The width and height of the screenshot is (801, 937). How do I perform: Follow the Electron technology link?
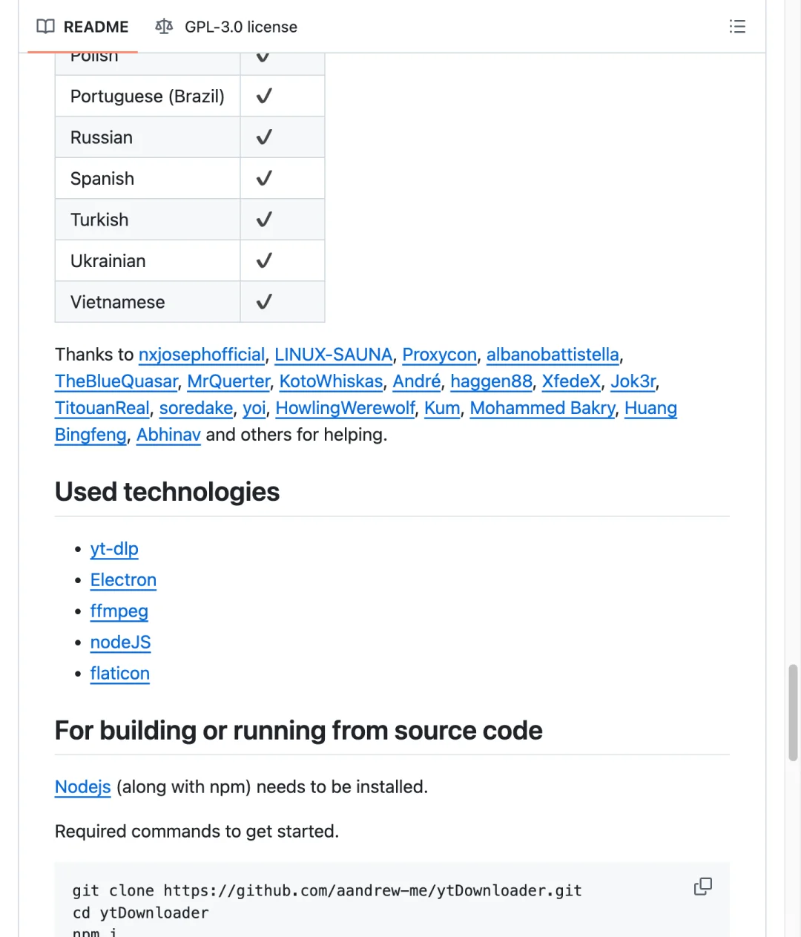click(123, 580)
